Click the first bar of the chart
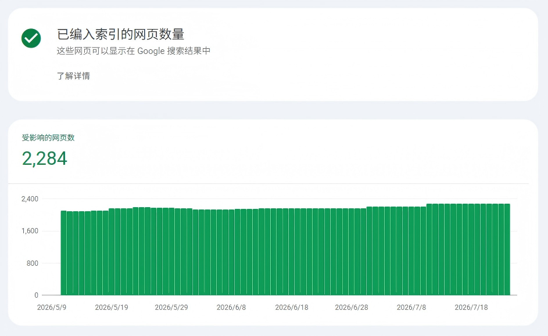The image size is (548, 336). (x=63, y=253)
